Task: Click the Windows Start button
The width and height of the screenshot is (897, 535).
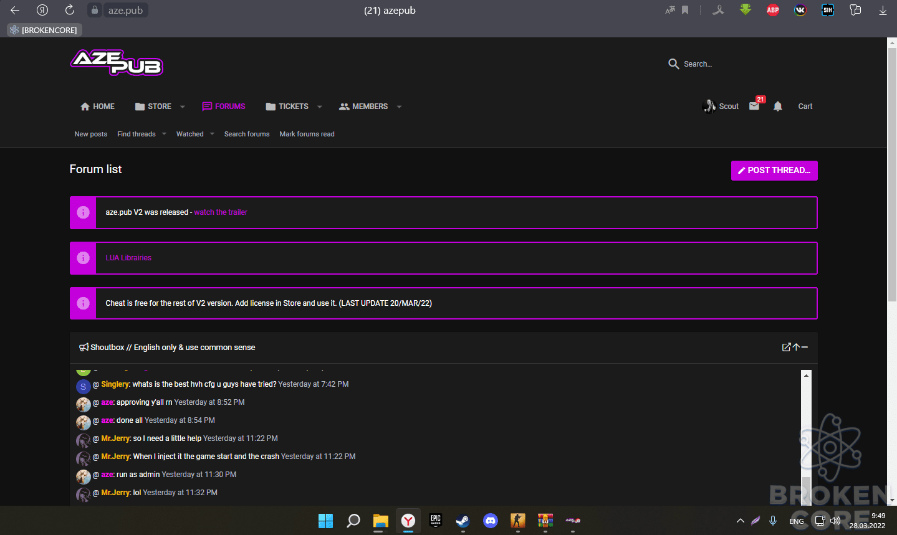Action: [x=325, y=520]
